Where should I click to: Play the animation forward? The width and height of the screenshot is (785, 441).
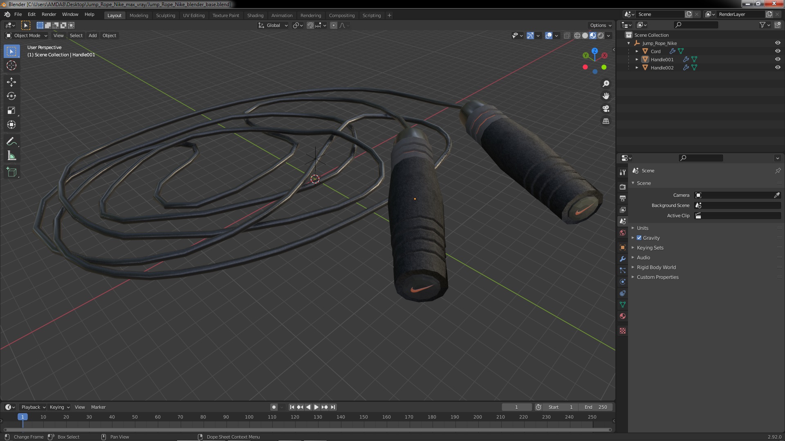click(316, 407)
